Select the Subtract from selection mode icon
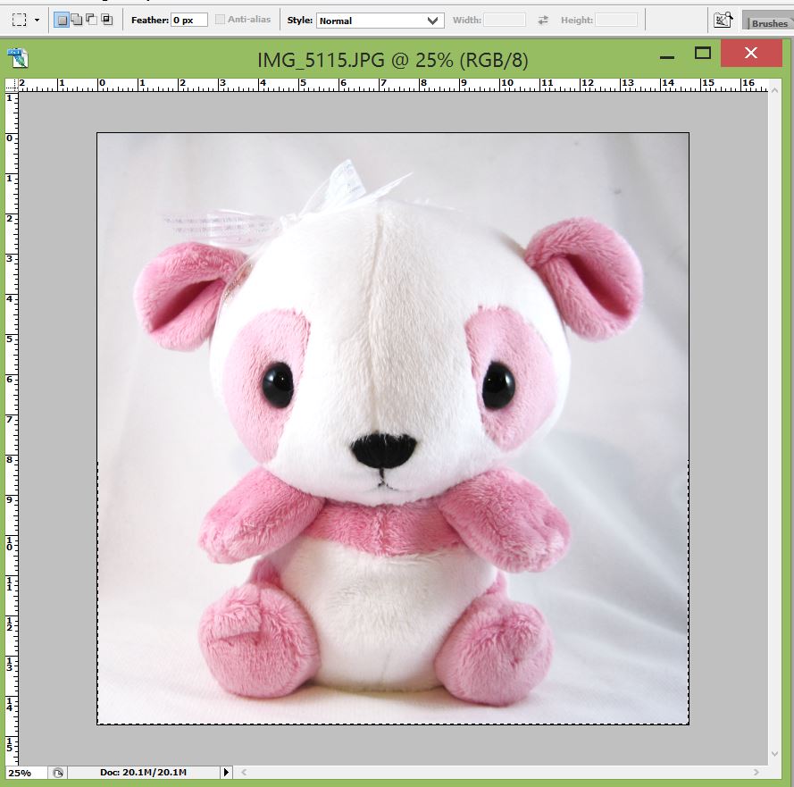Image resolution: width=794 pixels, height=787 pixels. 91,20
